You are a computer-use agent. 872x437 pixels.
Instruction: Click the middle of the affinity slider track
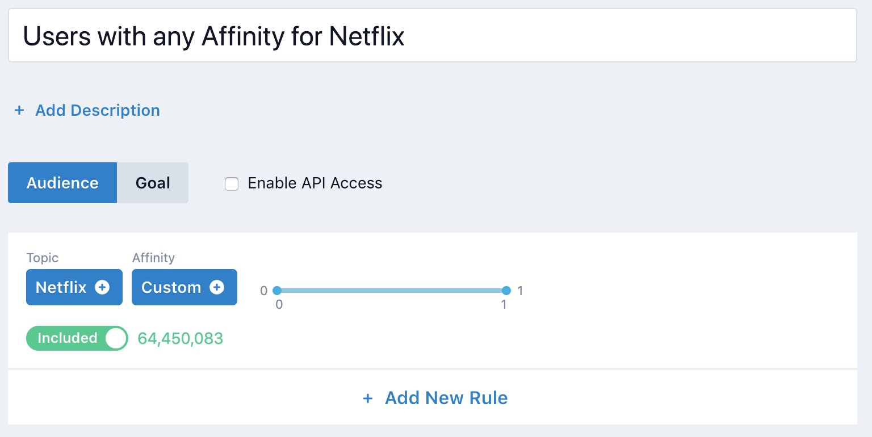click(392, 291)
